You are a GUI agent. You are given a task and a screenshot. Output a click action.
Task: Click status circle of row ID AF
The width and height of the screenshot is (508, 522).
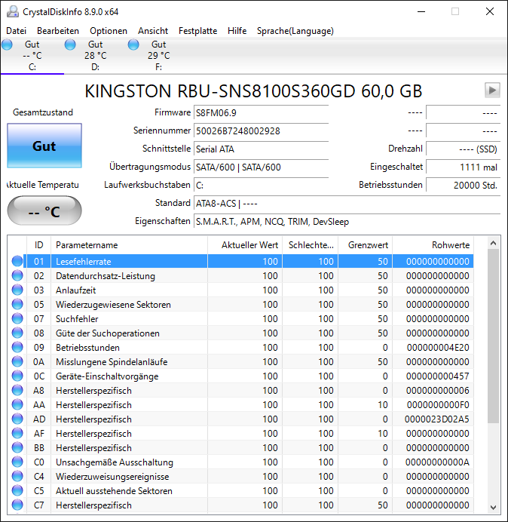(17, 433)
